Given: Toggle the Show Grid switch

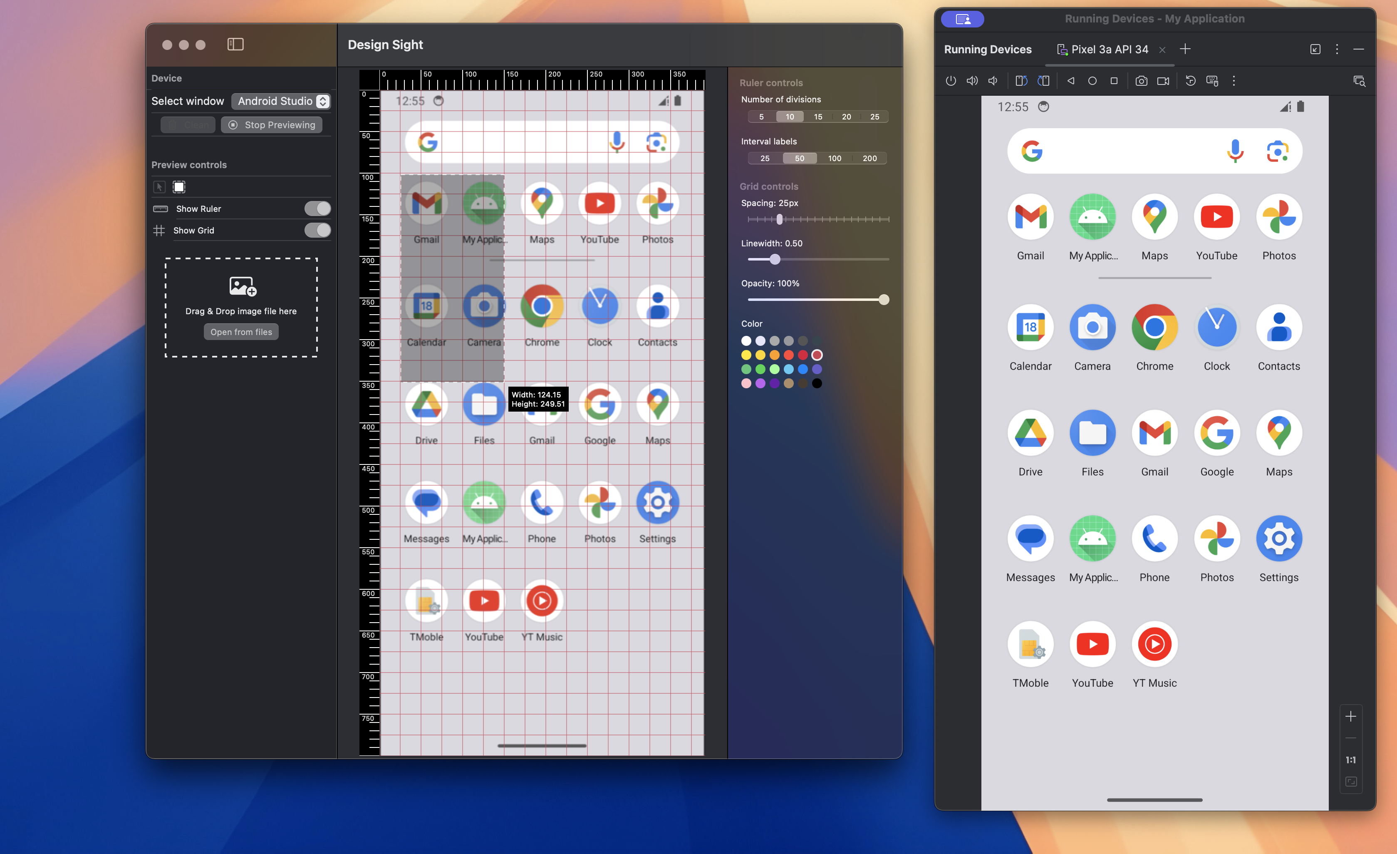Looking at the screenshot, I should point(317,230).
